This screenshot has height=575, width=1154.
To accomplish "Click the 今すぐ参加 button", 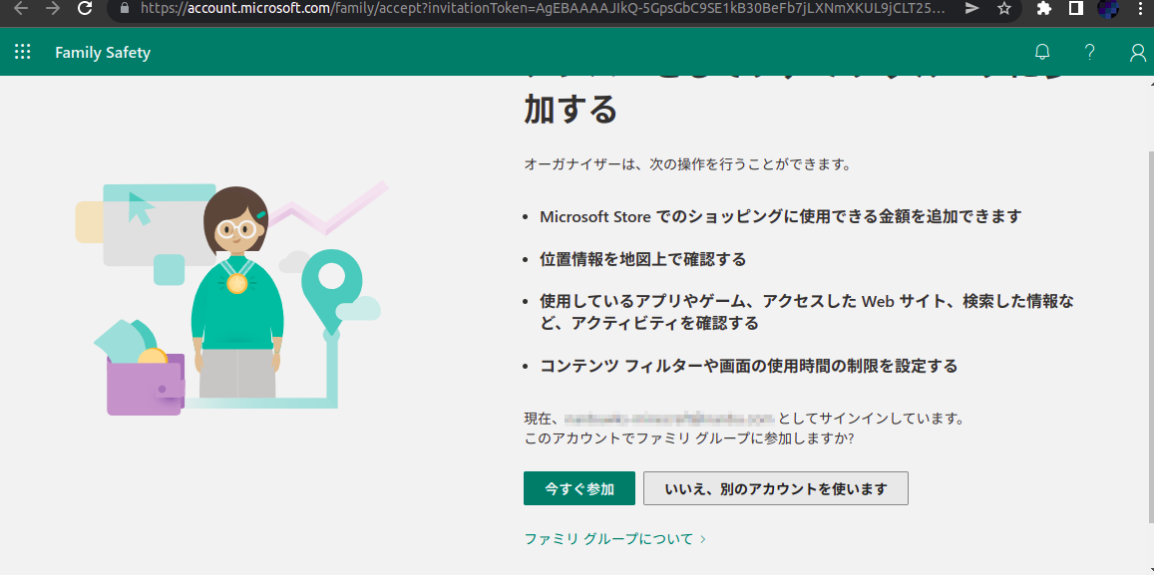I will click(x=579, y=488).
